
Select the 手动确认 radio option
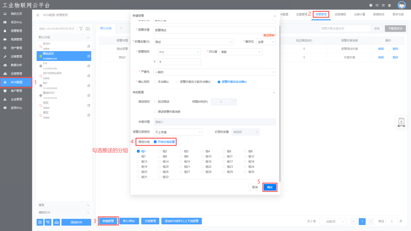(x=155, y=82)
